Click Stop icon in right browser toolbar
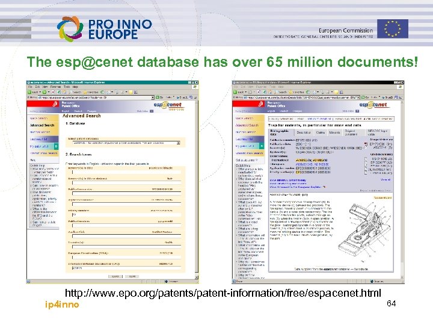433x325 pixels. pyautogui.click(x=259, y=92)
